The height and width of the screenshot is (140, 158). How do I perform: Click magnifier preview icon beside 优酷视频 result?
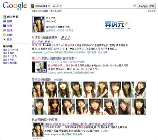(x=76, y=58)
